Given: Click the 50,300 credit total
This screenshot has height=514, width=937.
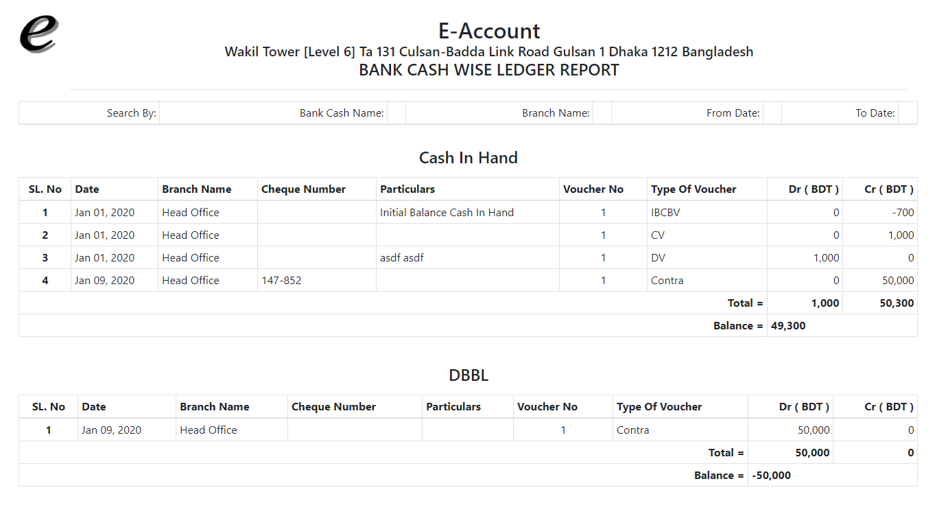Looking at the screenshot, I should click(897, 303).
